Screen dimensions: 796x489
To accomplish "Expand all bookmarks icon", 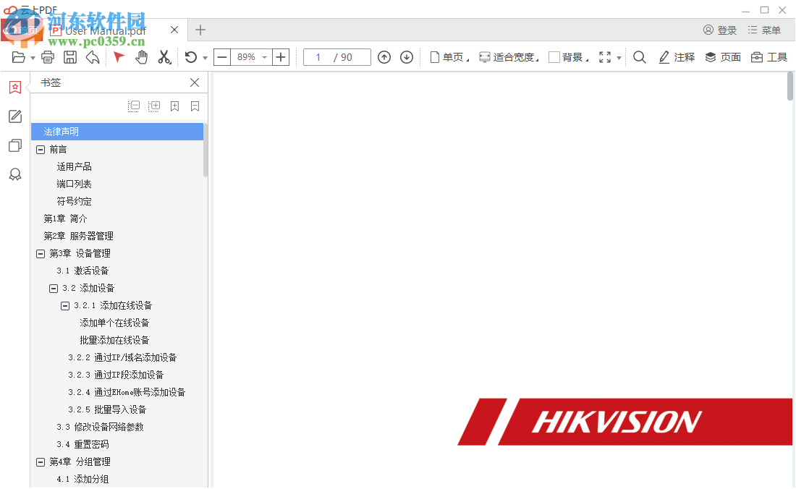I will click(x=154, y=106).
